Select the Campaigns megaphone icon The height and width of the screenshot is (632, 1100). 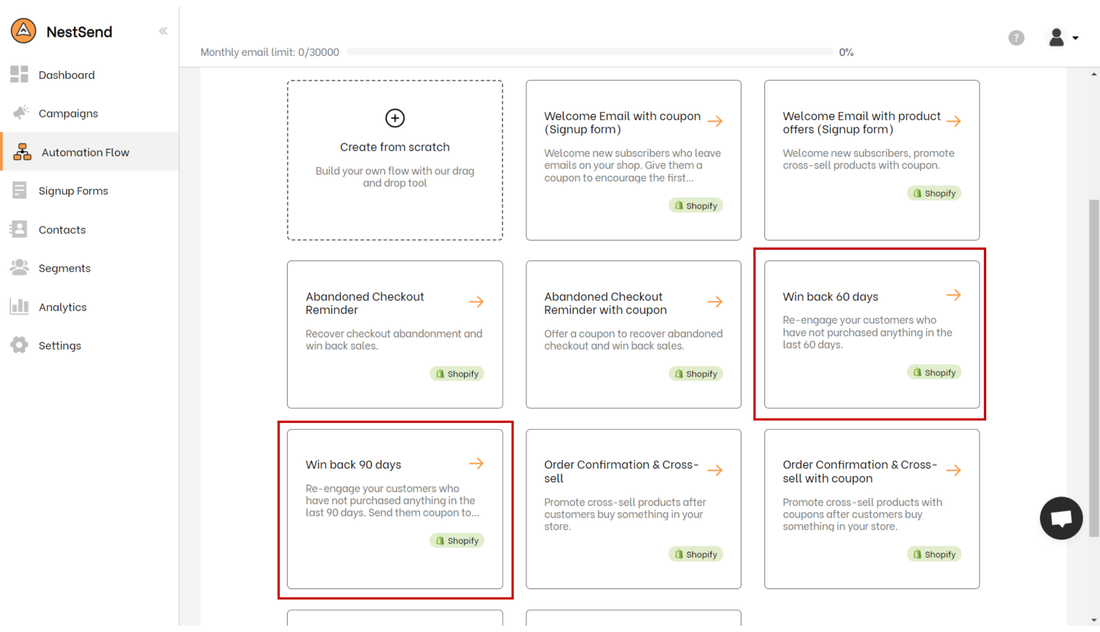20,112
